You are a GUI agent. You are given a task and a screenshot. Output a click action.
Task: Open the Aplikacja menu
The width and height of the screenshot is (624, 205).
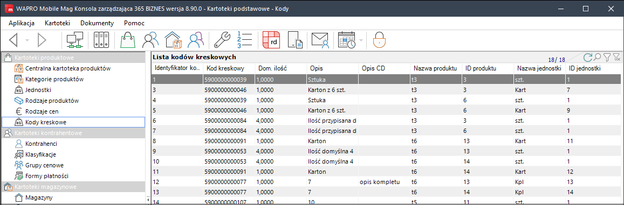22,23
